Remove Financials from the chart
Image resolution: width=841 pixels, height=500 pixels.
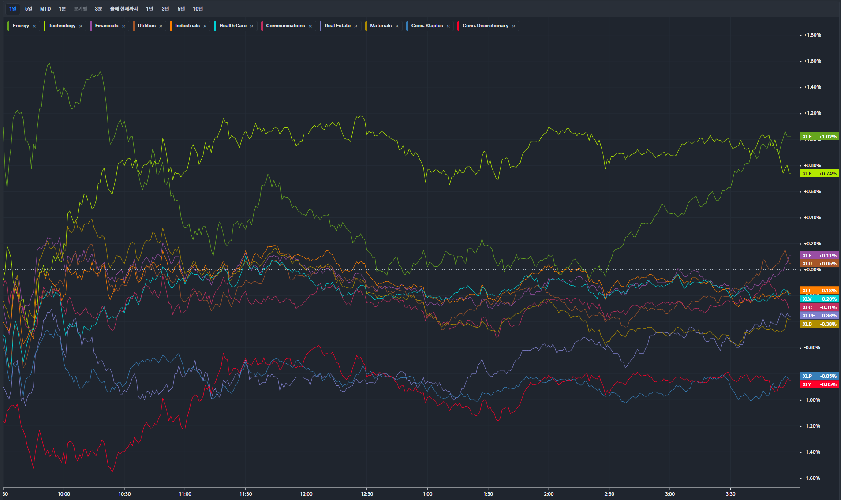point(123,26)
